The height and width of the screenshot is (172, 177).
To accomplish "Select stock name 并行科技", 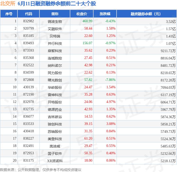I will point(55,43).
